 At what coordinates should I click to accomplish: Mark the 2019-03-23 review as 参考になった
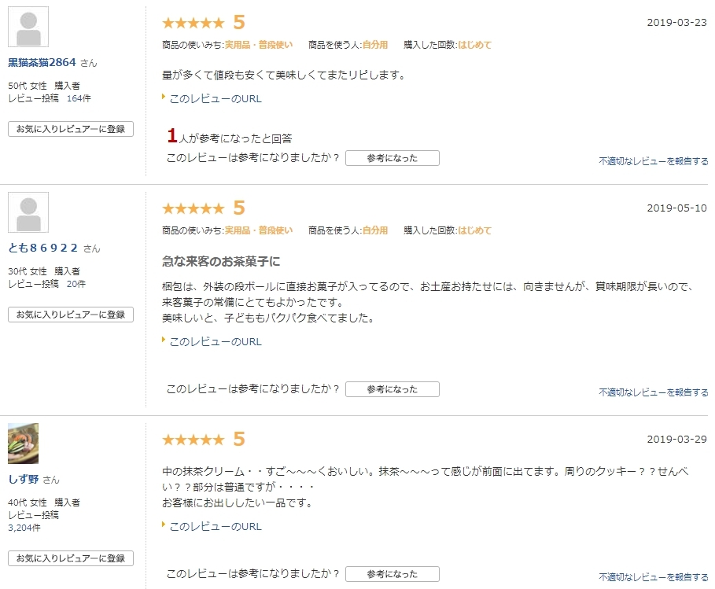click(x=393, y=158)
